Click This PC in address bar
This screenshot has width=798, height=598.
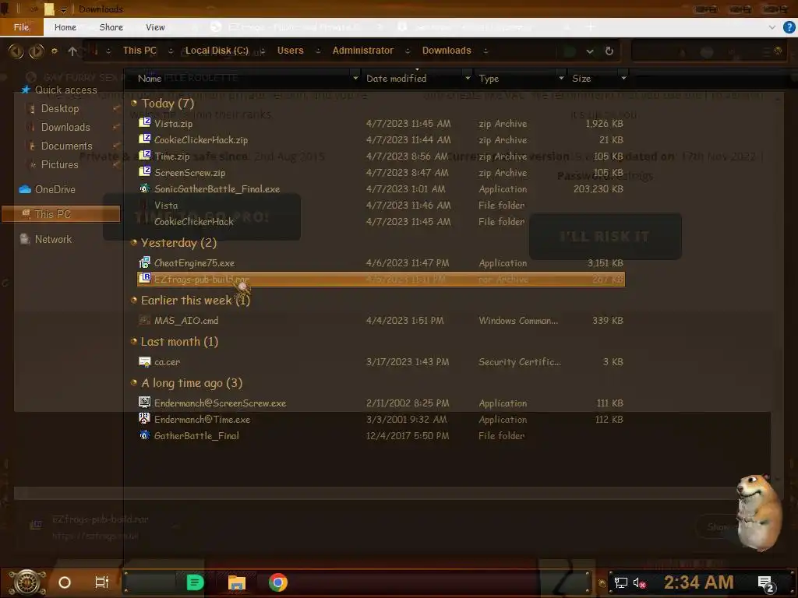[139, 51]
